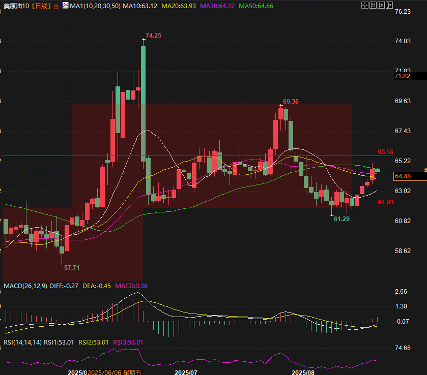Select the MA30:64.37 magenta legend label
Screen dimensions: 427x375
[217, 6]
